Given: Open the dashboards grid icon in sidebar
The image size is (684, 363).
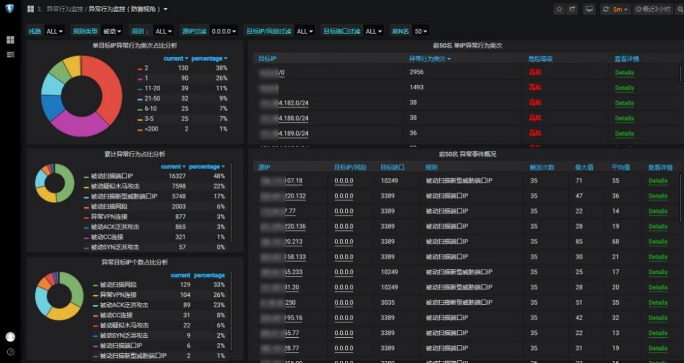Looking at the screenshot, I should pos(10,40).
